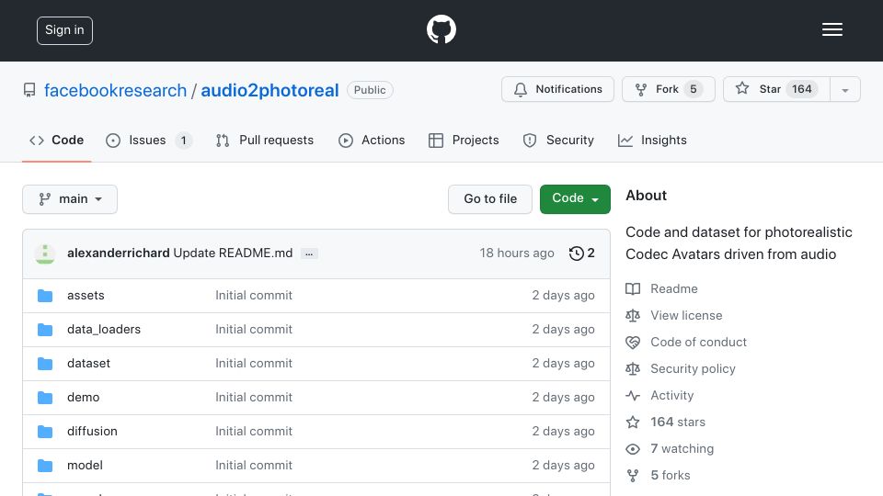Click the model folder icon
This screenshot has width=883, height=496.
tap(45, 466)
